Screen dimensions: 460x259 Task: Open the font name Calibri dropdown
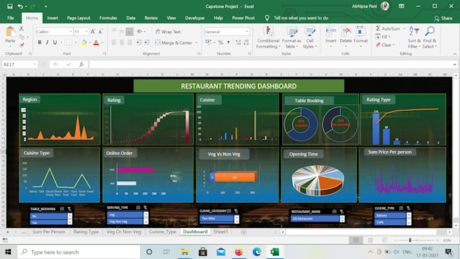71,32
